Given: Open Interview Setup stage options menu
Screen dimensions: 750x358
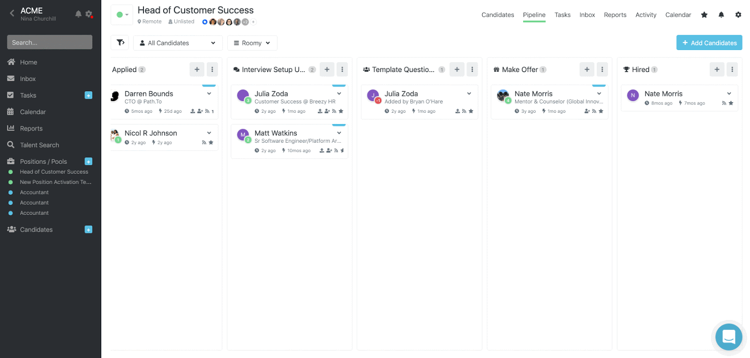Looking at the screenshot, I should (342, 69).
